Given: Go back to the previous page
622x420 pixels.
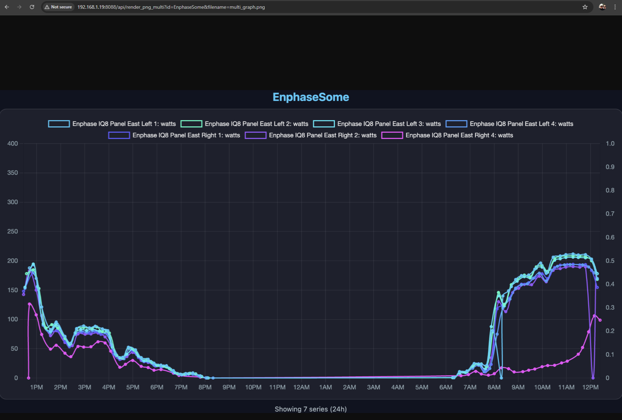Looking at the screenshot, I should click(7, 7).
